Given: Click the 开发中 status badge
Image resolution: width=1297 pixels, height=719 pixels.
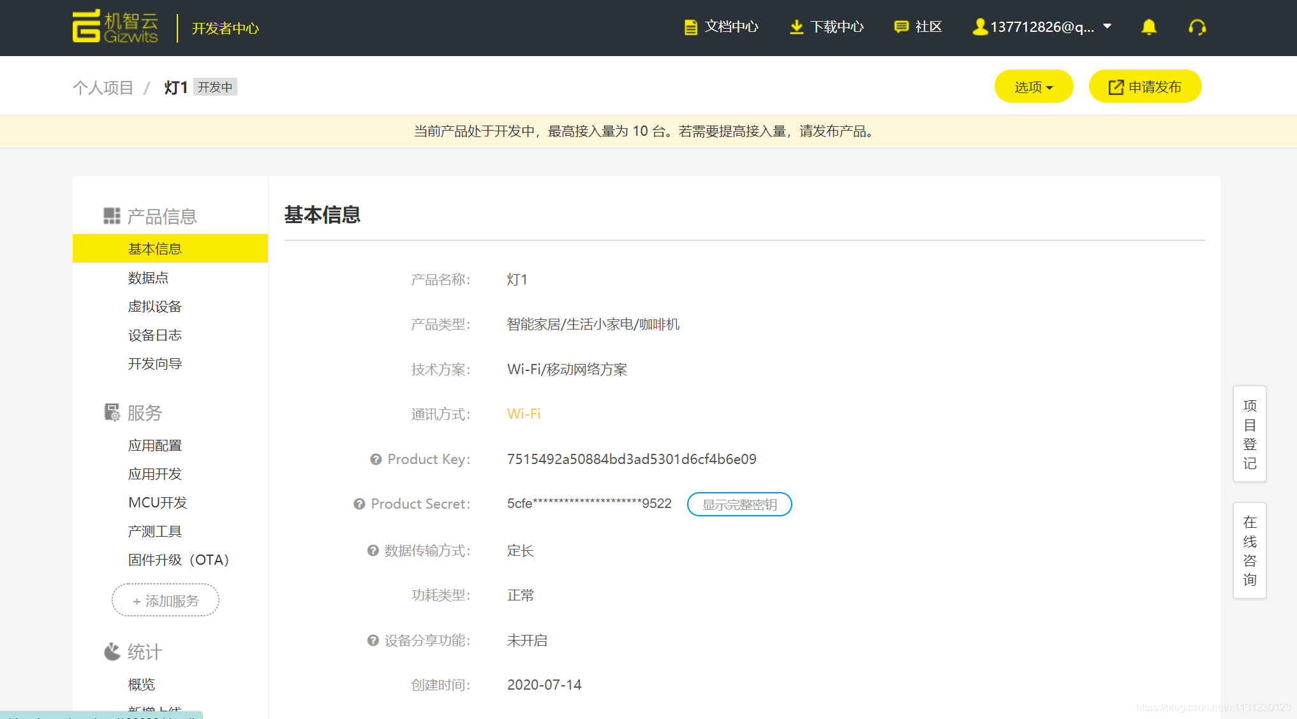Looking at the screenshot, I should [x=215, y=87].
